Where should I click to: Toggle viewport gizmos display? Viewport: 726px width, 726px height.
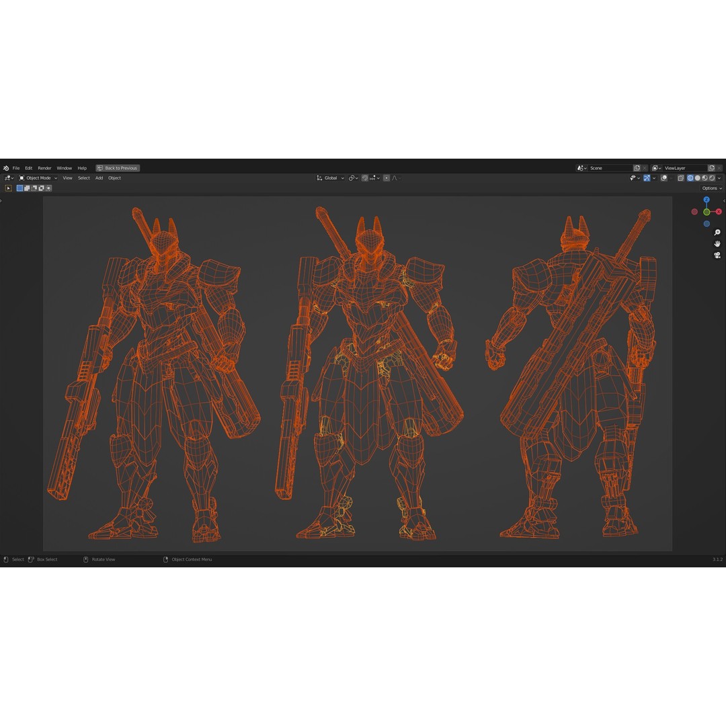(647, 177)
